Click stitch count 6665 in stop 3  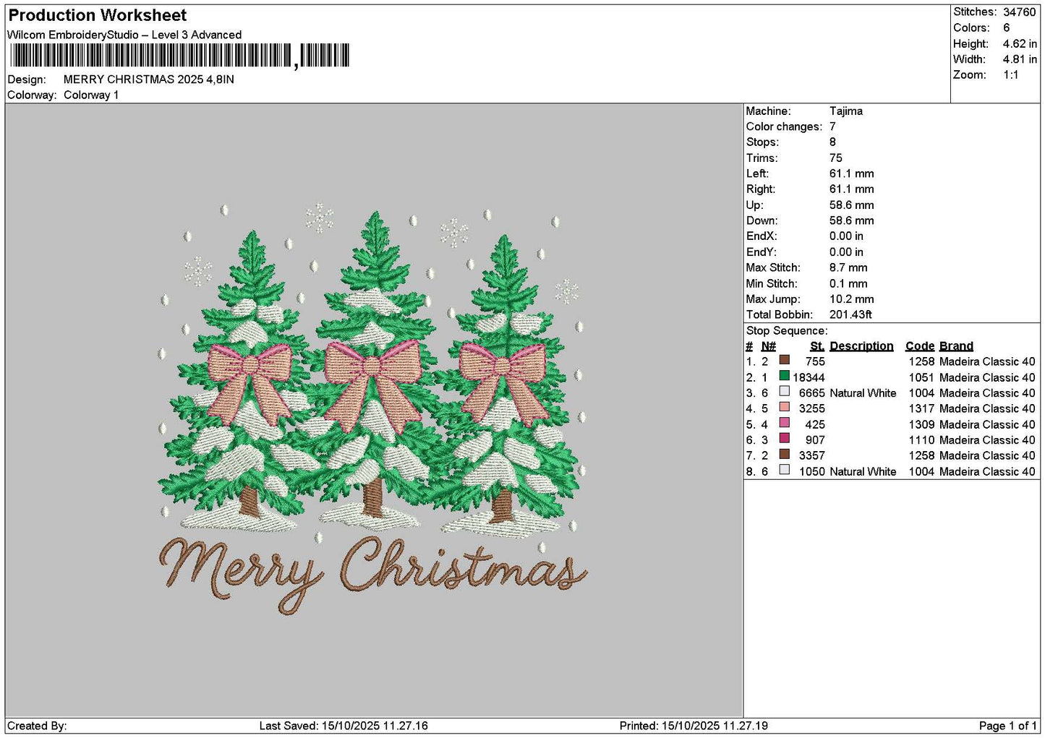click(x=811, y=393)
